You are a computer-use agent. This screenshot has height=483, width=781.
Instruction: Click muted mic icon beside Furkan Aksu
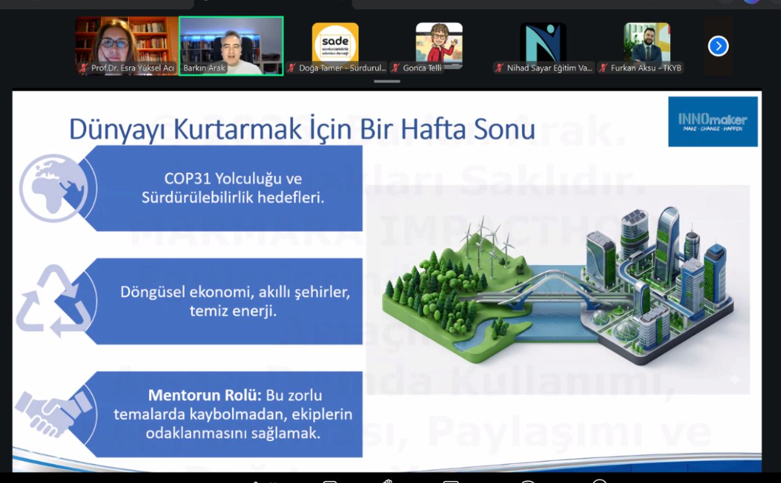604,68
